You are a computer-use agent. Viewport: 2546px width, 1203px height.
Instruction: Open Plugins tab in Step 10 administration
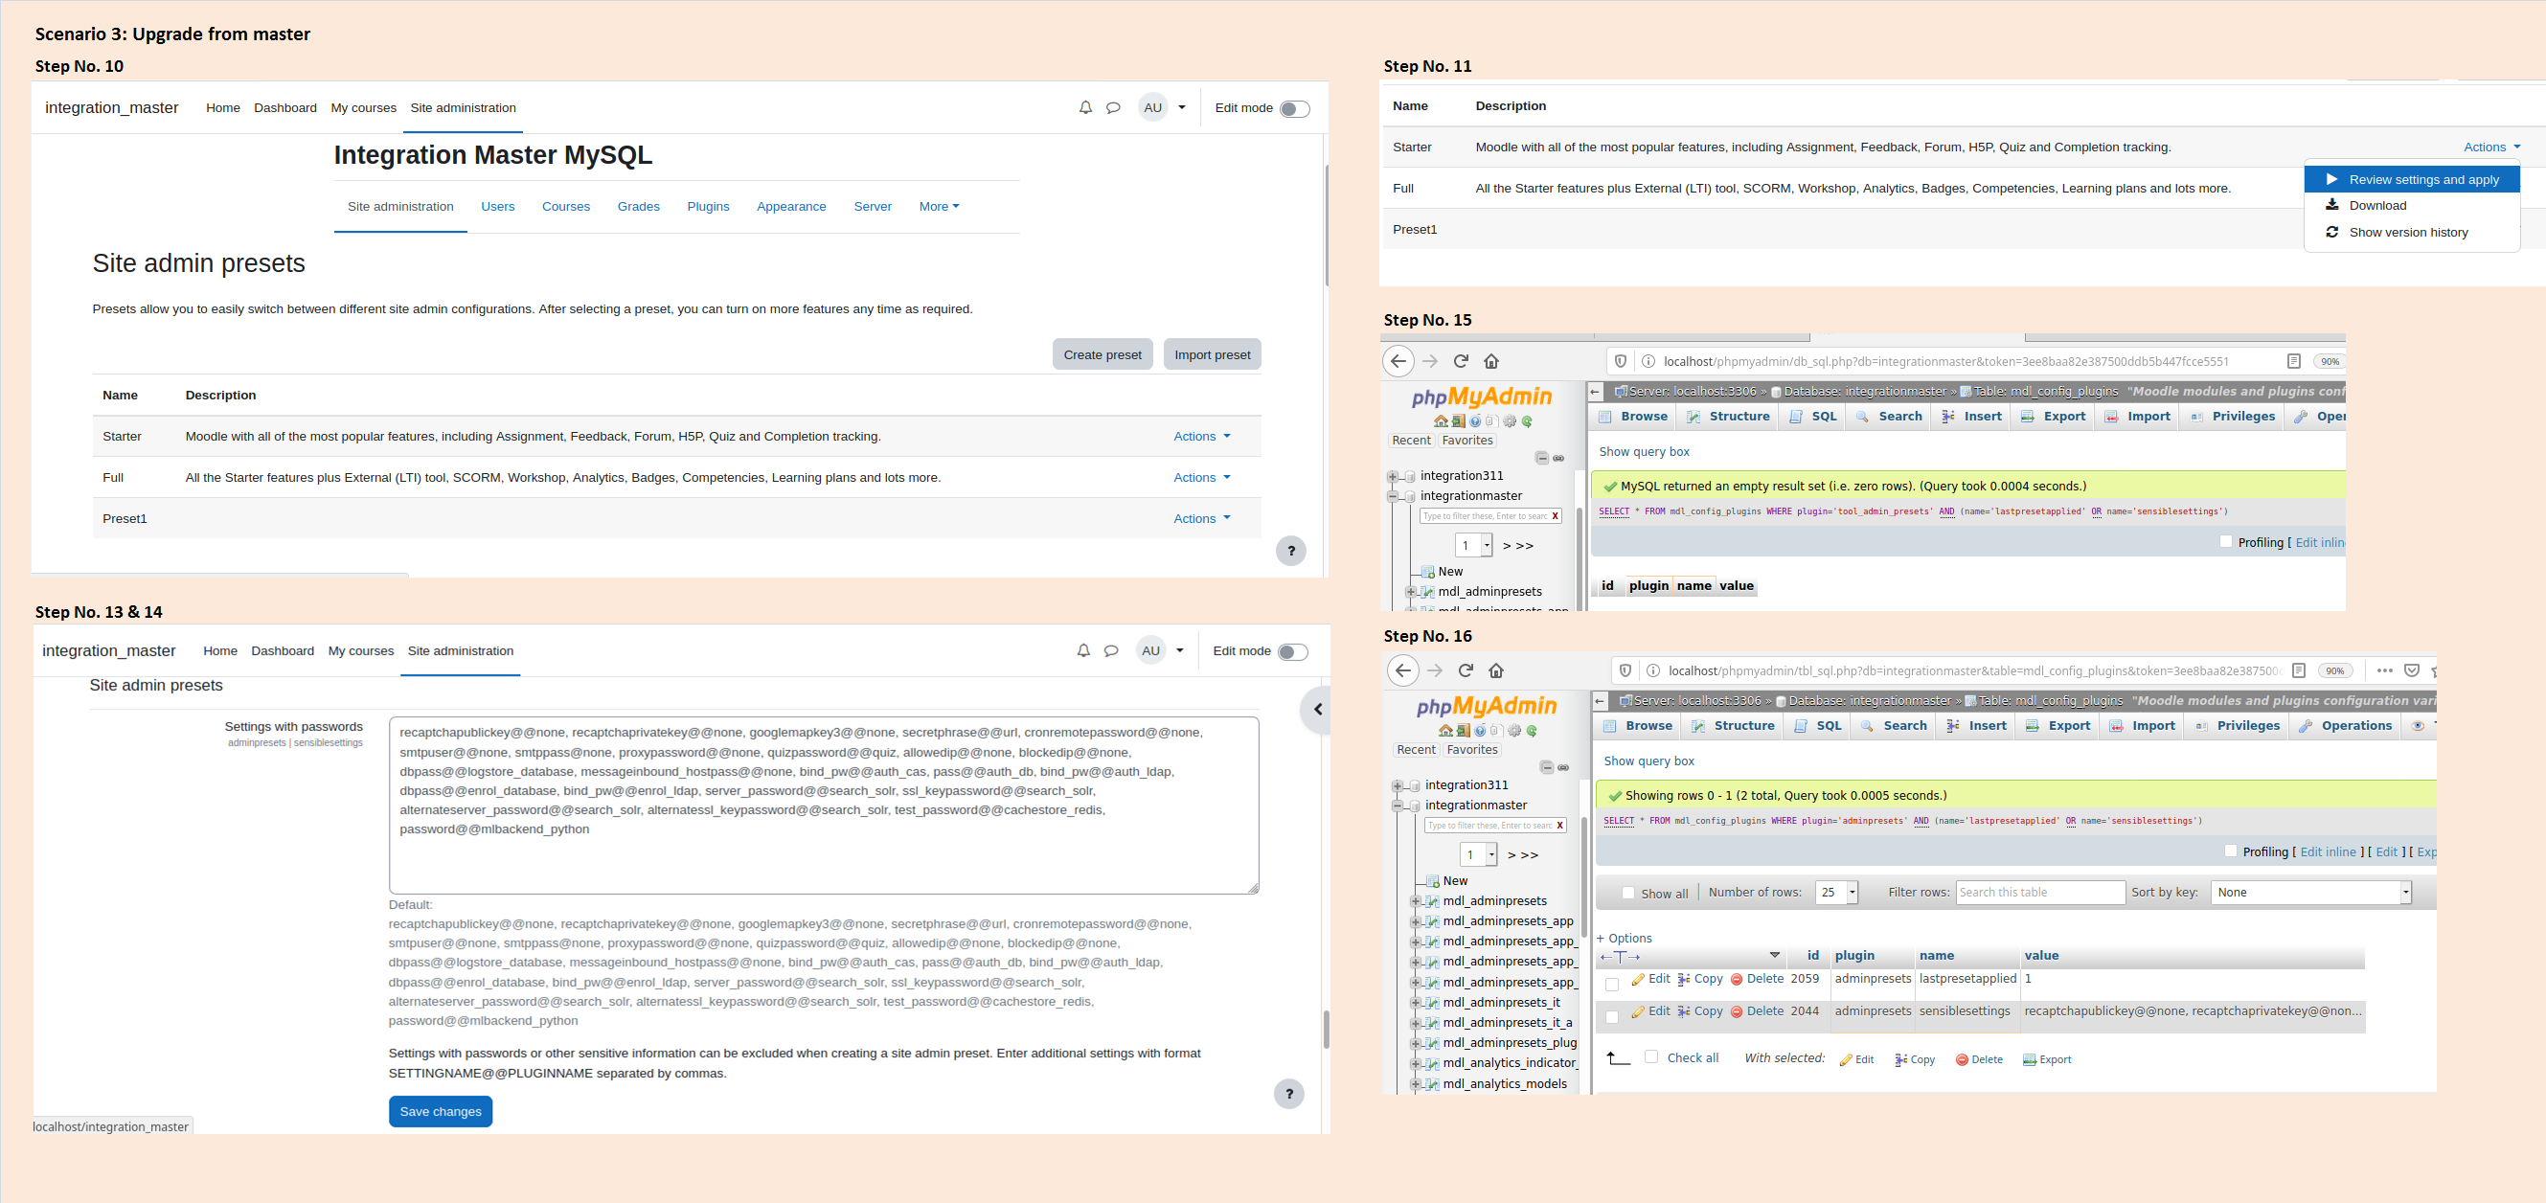coord(708,207)
